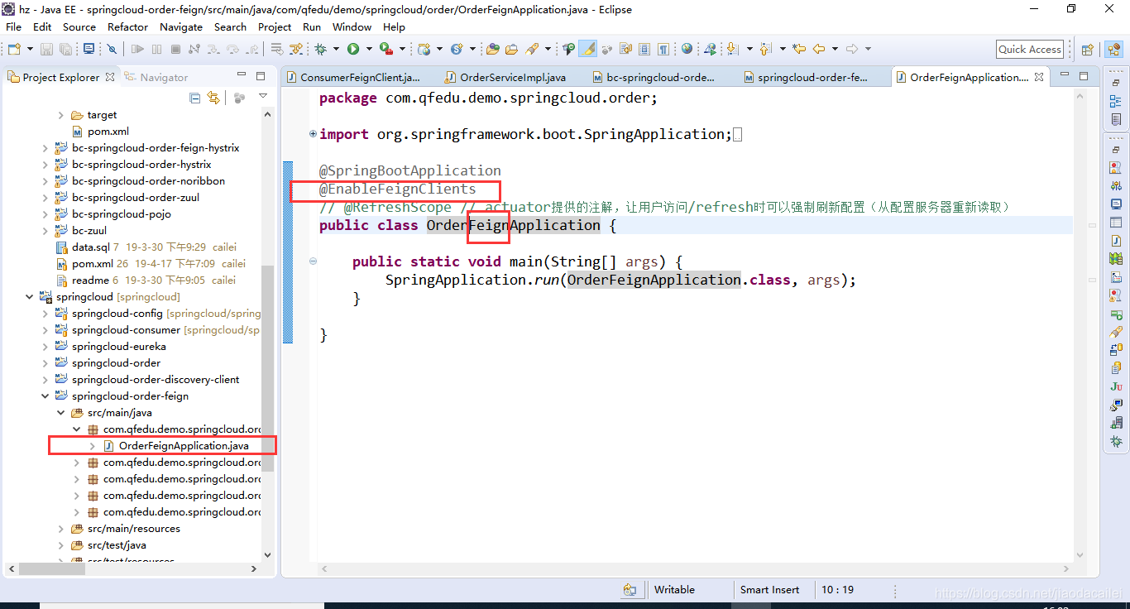Open the Refactor menu
The image size is (1130, 609).
click(x=127, y=26)
